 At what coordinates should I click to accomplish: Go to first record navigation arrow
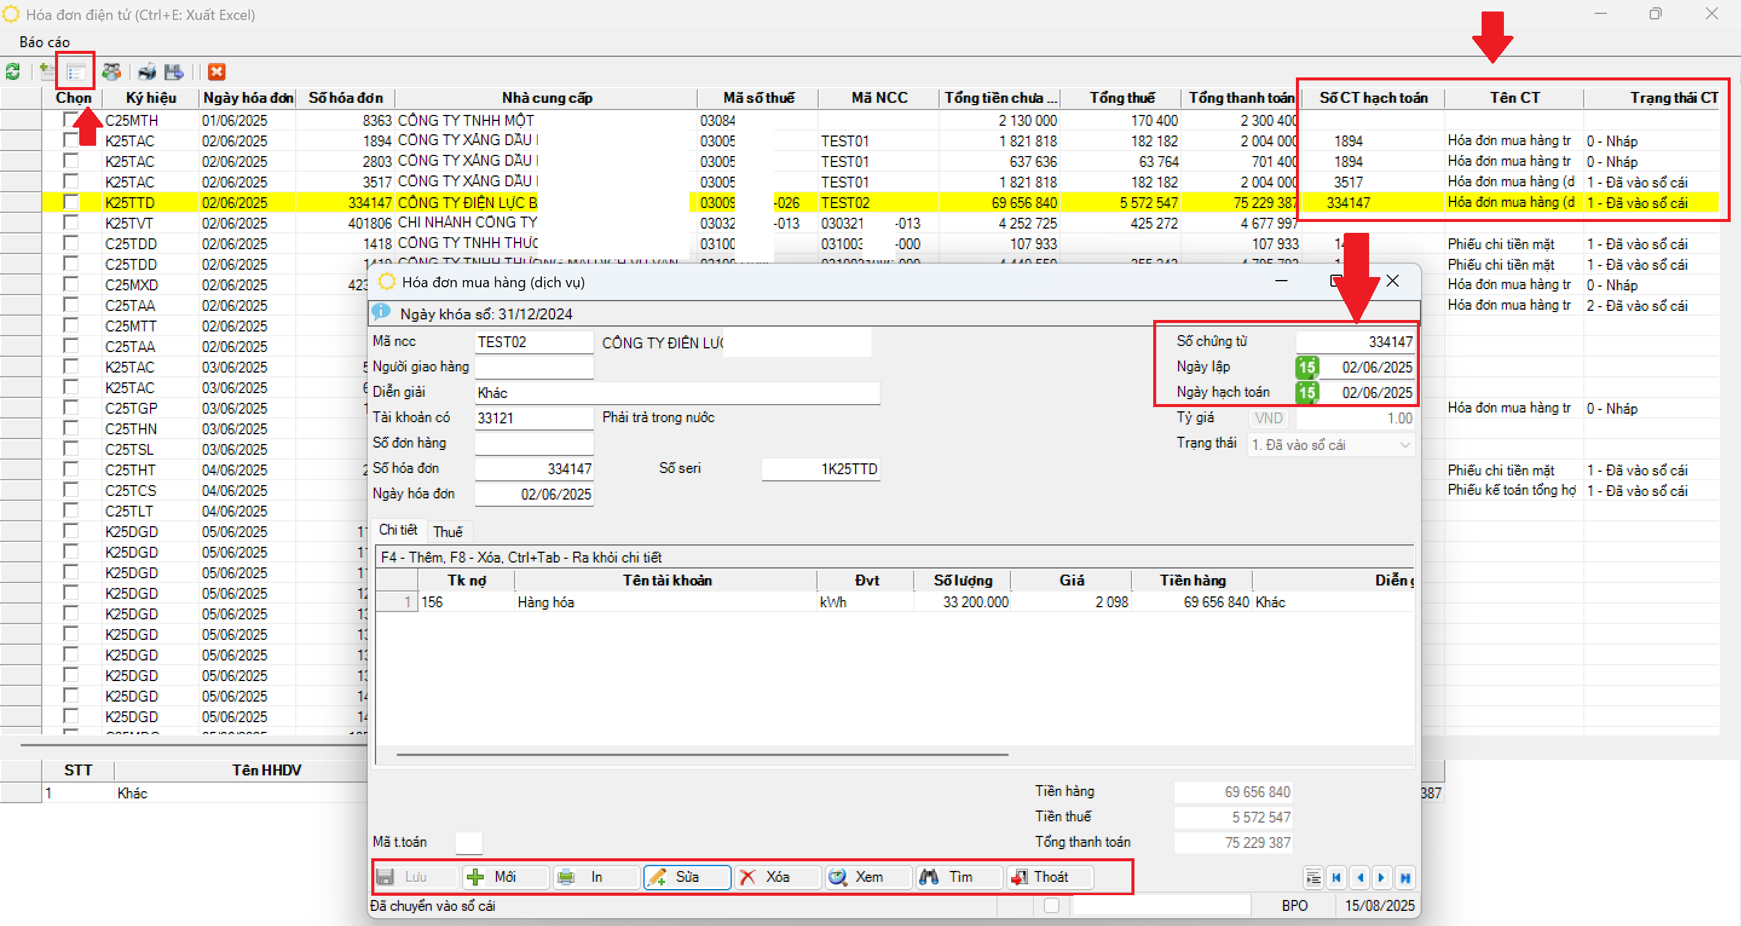click(1336, 878)
